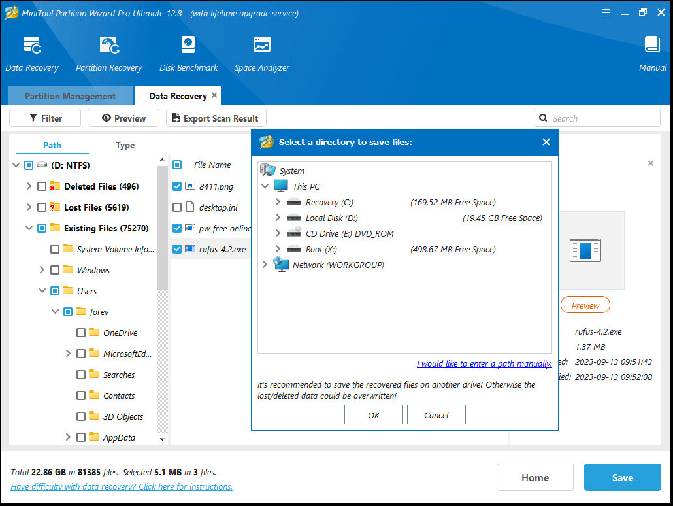Screen dimensions: 673x506
Task: Collapse the This PC node
Action: [265, 186]
